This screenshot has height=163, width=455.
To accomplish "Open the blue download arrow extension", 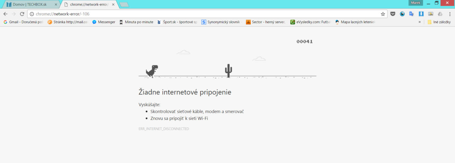I will click(421, 14).
